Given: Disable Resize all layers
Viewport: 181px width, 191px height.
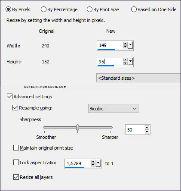Looking at the screenshot, I should 16,177.
